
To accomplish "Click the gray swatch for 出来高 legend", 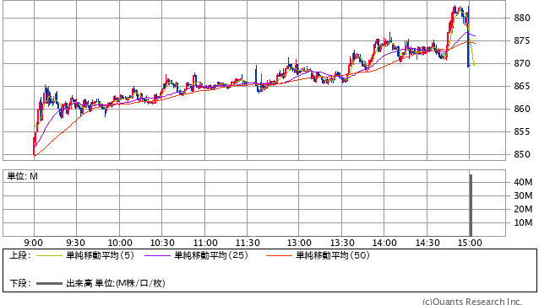I will [49, 283].
